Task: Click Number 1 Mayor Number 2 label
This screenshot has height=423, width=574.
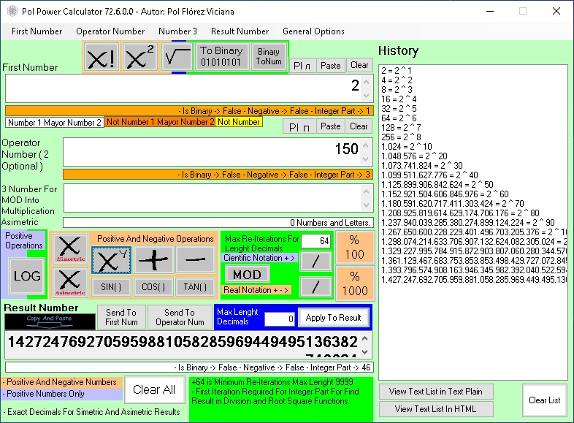Action: 55,122
